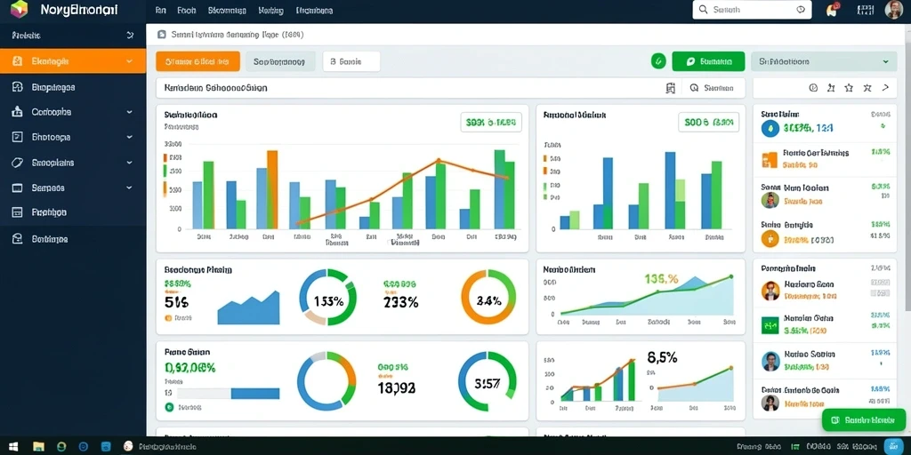Screen dimensions: 911x455
Task: Click the blue horizontal progress bar
Action: (x=255, y=394)
